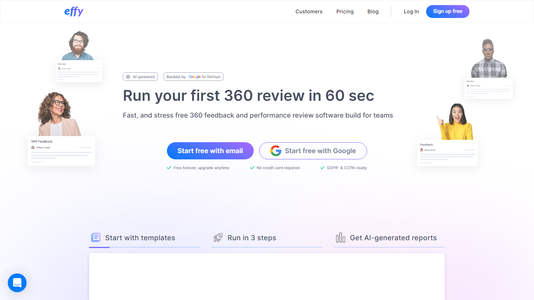Go to the Pricing page
Image resolution: width=534 pixels, height=300 pixels.
pos(345,12)
